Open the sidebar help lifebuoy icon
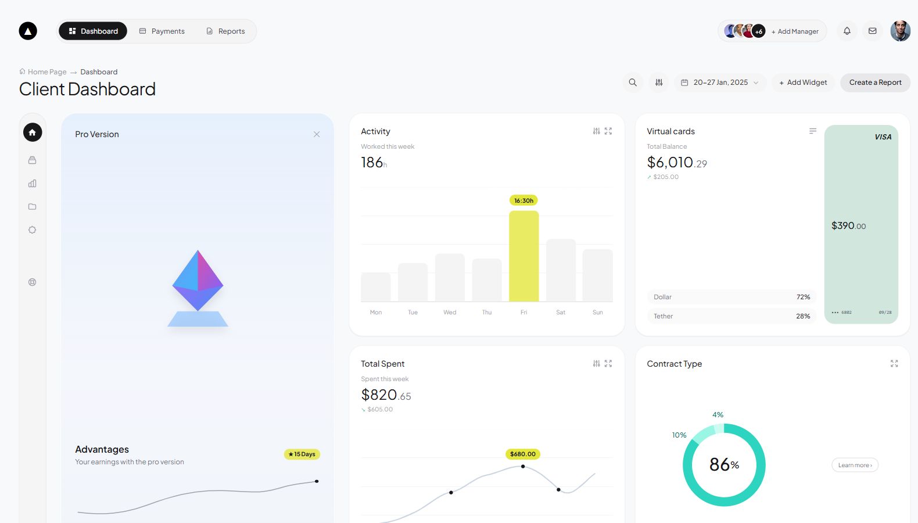 [33, 282]
